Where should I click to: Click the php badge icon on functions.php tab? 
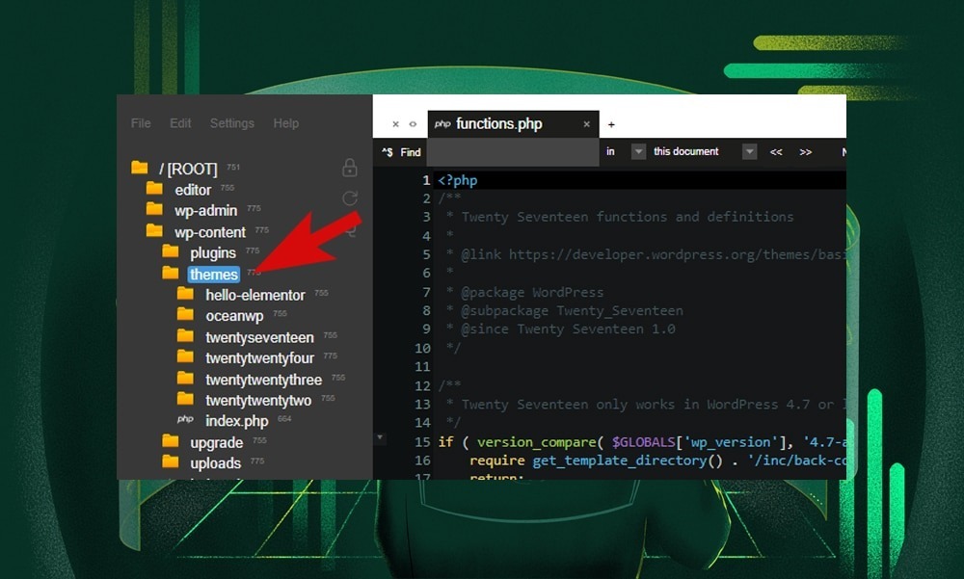[443, 123]
